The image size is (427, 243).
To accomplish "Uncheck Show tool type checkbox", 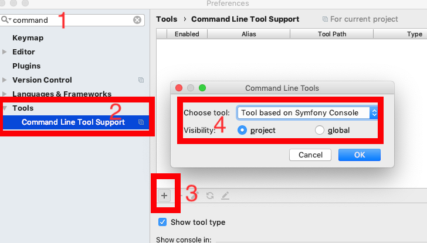I will point(162,222).
